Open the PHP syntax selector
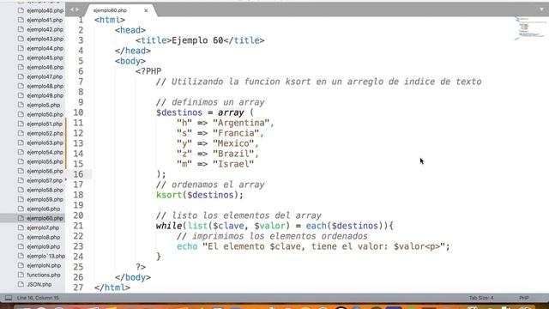The image size is (549, 309). click(x=524, y=298)
